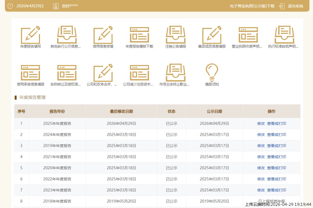Click 其他自行公示信息 tray icon
This screenshot has width=313, height=208.
pyautogui.click(x=67, y=35)
